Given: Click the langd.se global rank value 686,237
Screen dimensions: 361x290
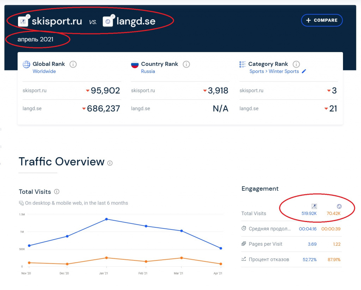Looking at the screenshot, I should coord(103,108).
